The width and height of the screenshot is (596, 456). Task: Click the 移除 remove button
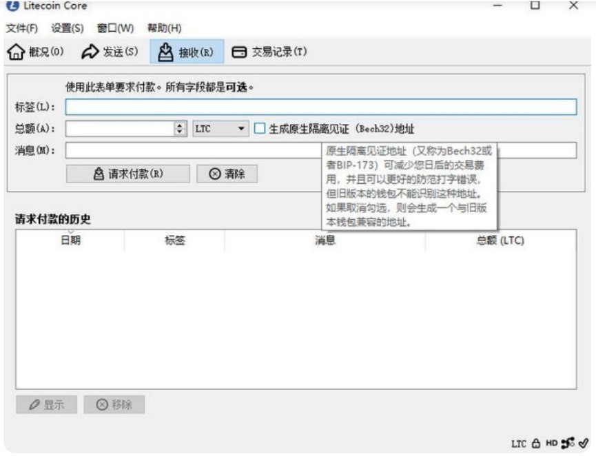coord(114,404)
